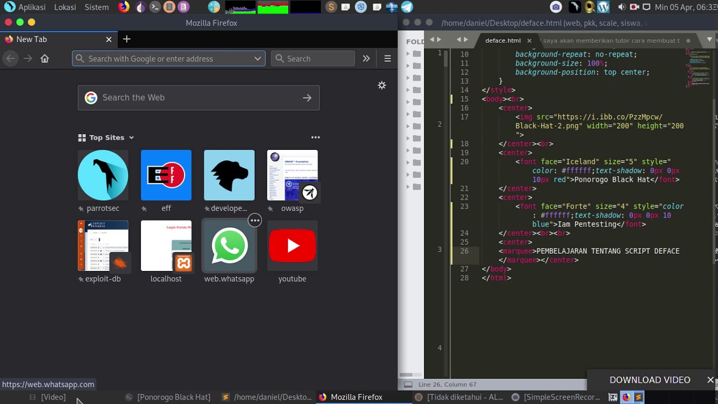718x404 pixels.
Task: Open the Aplikasi menu
Action: [25, 7]
